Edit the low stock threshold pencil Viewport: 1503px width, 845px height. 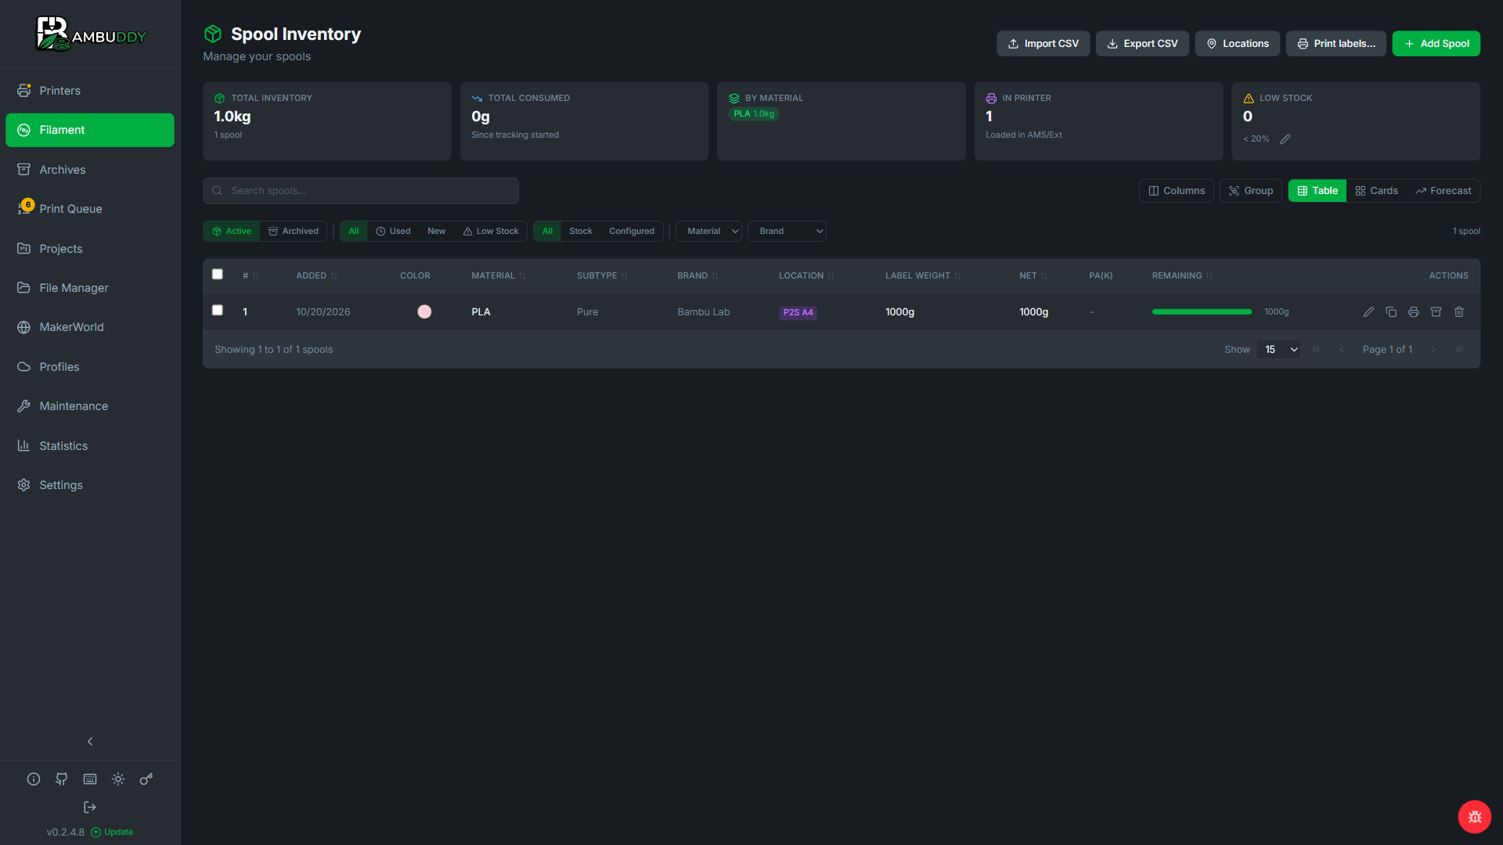pyautogui.click(x=1285, y=139)
